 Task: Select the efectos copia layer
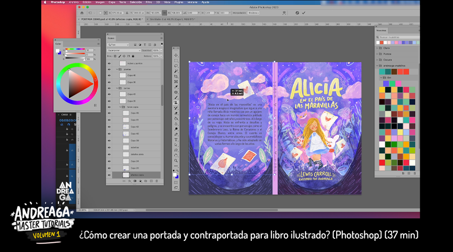(x=137, y=175)
